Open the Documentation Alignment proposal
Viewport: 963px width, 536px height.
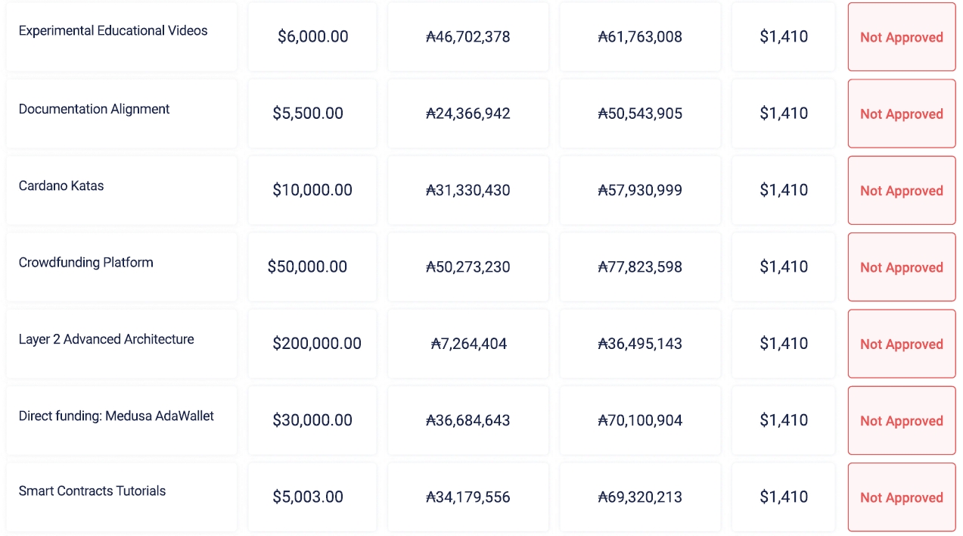[94, 109]
